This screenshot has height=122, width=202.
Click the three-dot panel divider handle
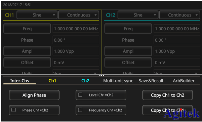[x=102, y=76]
